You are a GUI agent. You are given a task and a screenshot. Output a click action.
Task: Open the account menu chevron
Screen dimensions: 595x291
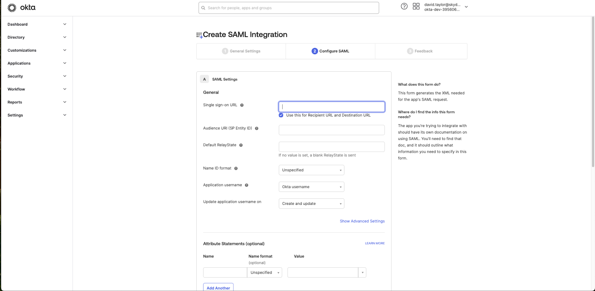tap(466, 7)
